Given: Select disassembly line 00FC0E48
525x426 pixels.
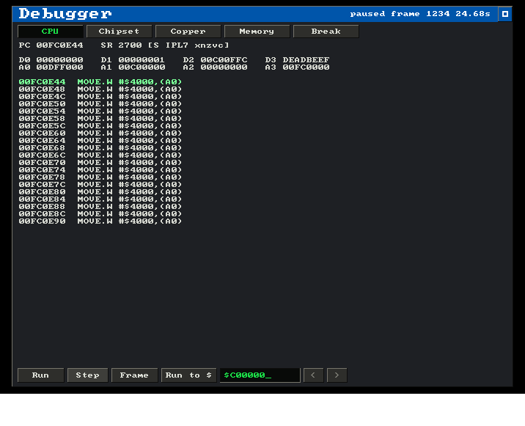Looking at the screenshot, I should tap(100, 89).
